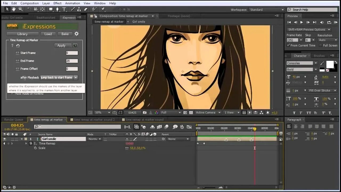
Task: Switch to BeatAssistant tab
Action: pyautogui.click(x=46, y=18)
